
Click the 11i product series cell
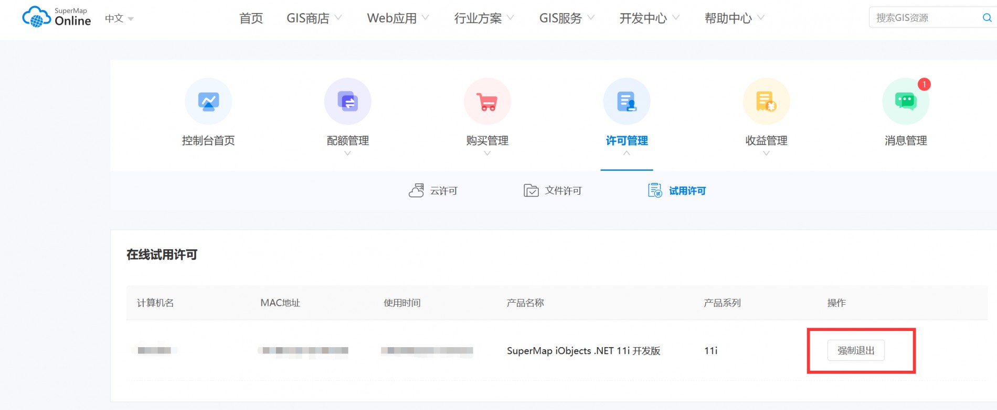pos(710,351)
